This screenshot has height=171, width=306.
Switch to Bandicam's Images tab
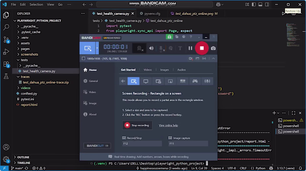[x=164, y=70]
